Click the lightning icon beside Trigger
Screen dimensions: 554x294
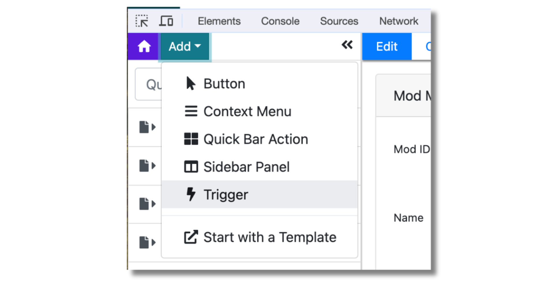point(190,194)
